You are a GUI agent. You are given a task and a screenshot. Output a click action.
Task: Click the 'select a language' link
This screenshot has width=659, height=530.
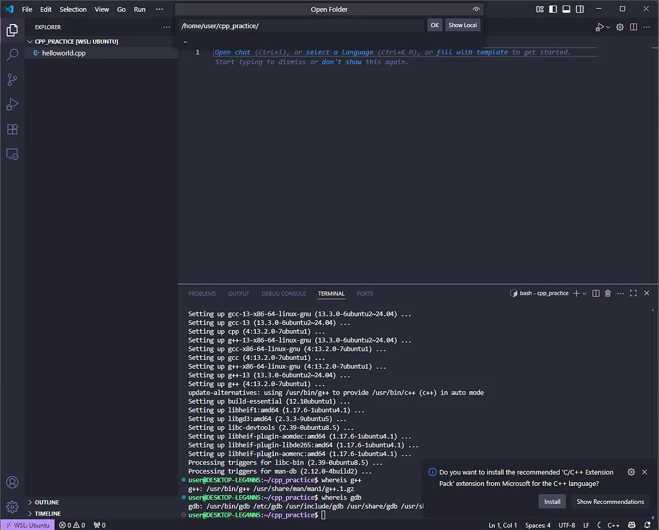click(x=340, y=52)
